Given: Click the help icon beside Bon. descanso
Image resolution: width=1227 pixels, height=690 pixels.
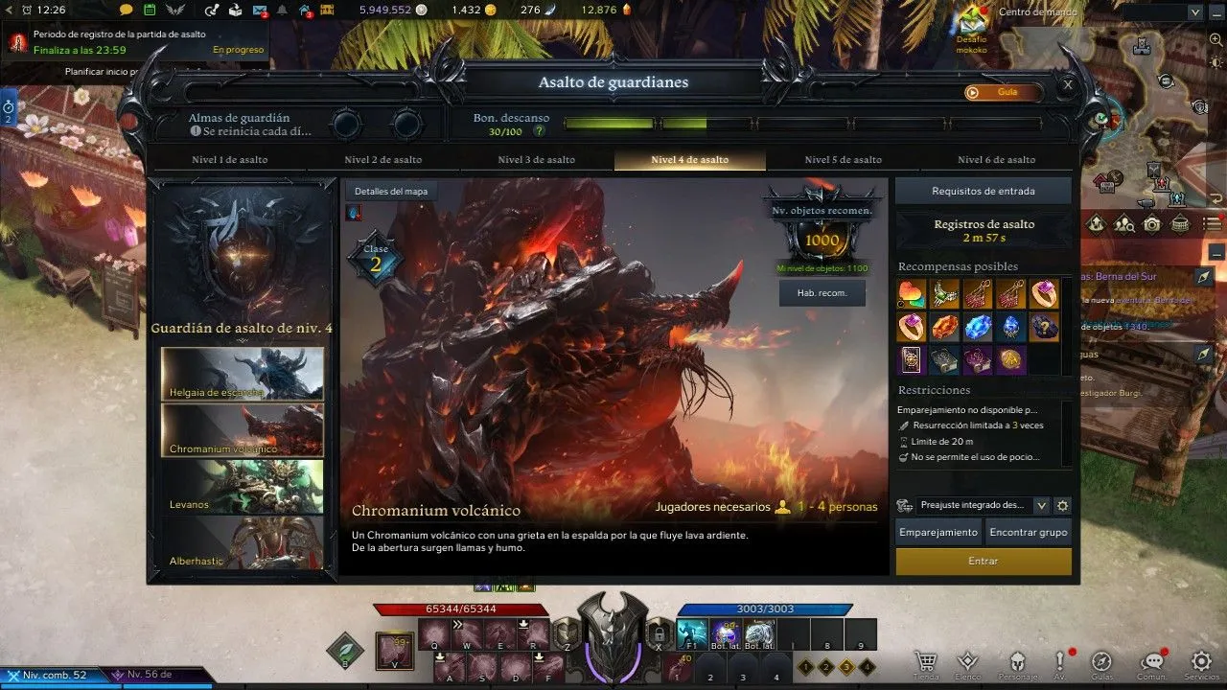Looking at the screenshot, I should point(539,131).
